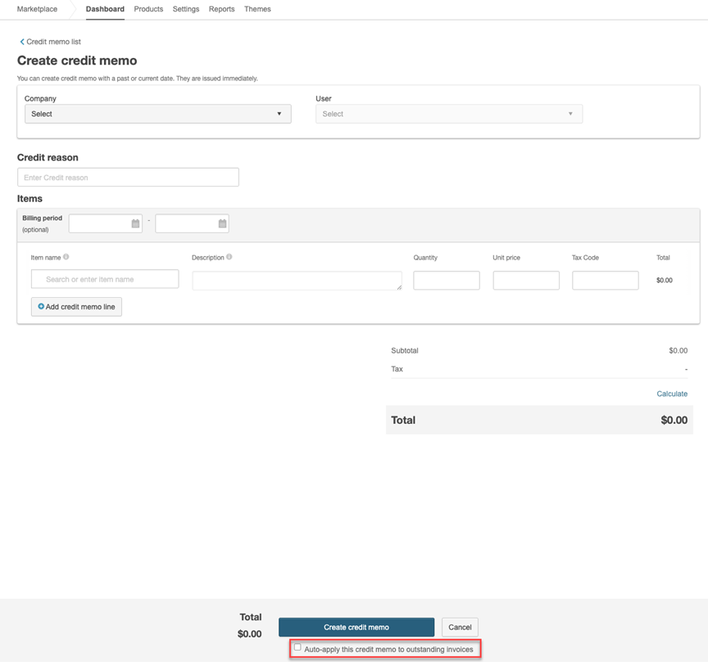
Task: Switch to the Themes tab
Action: click(257, 9)
